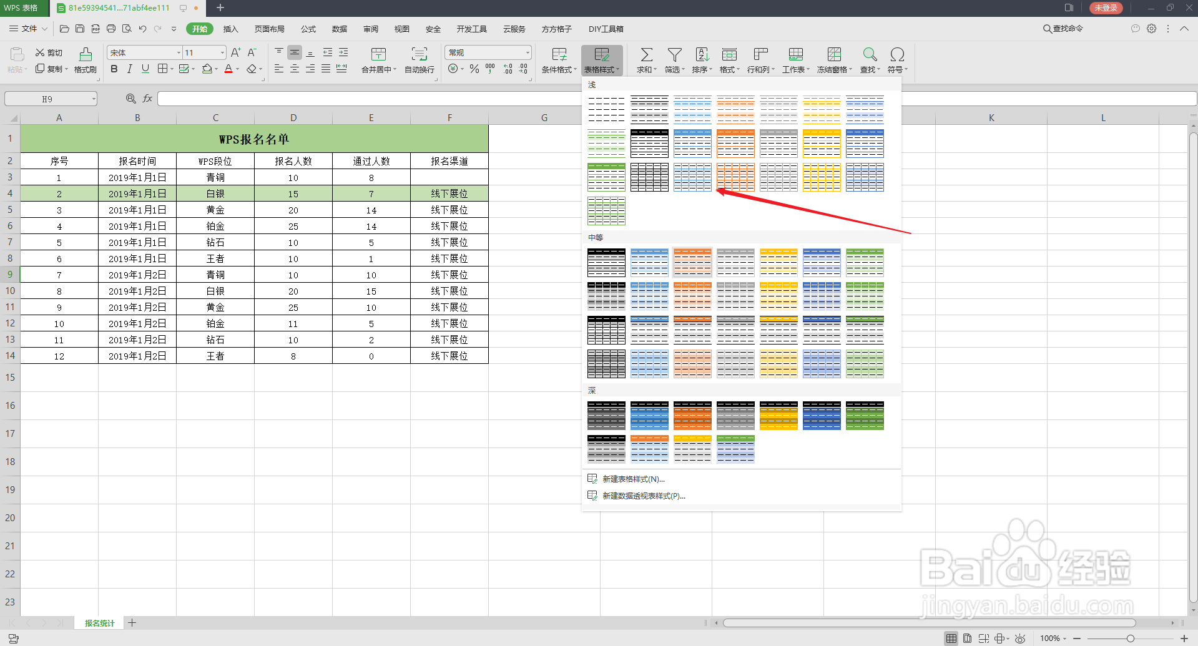
Task: Click zoom in plus button in status bar
Action: [1184, 639]
